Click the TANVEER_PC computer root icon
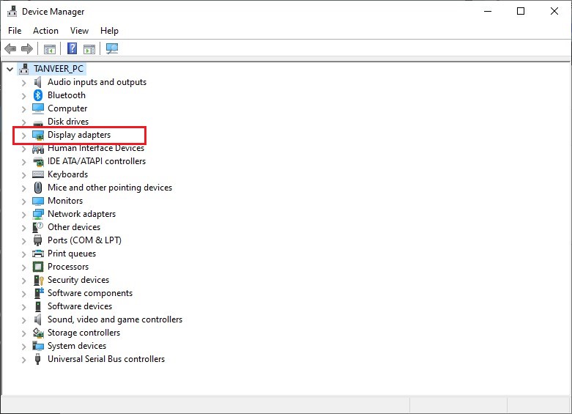Screen dimensions: 572x414 point(24,69)
